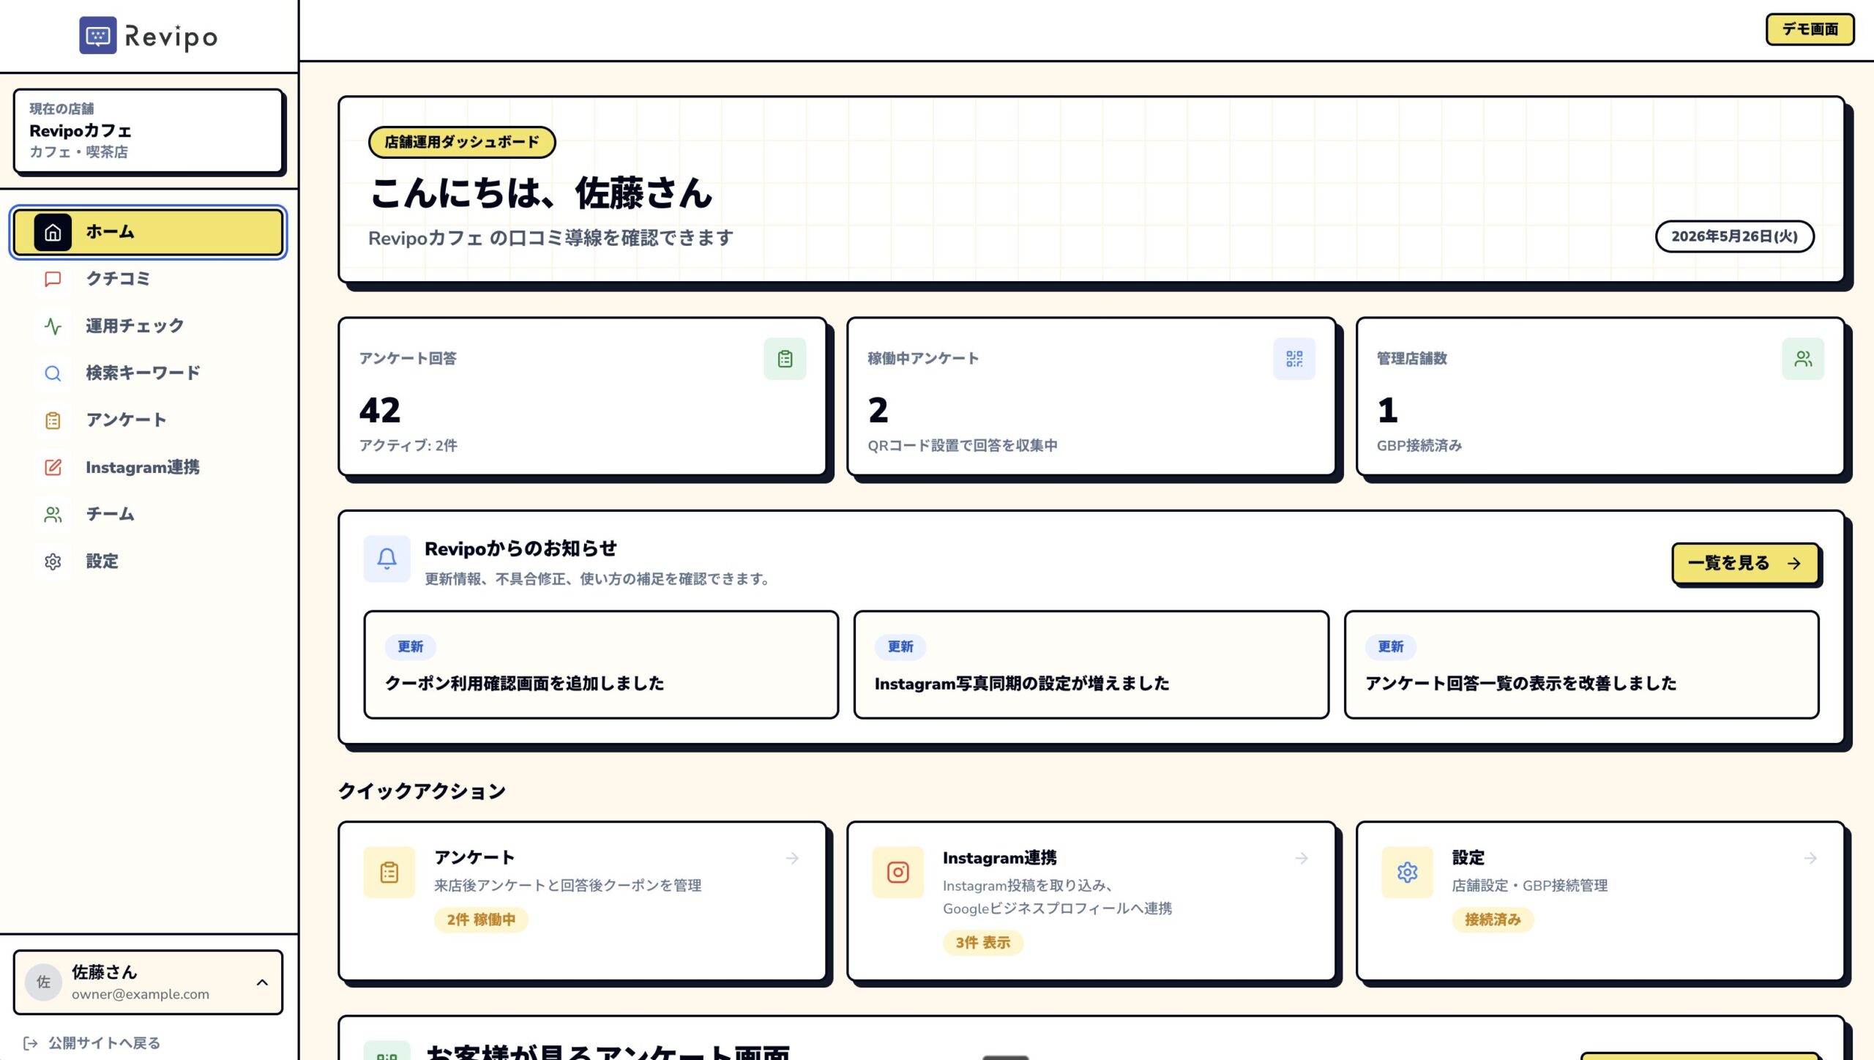Click the アクティブ: 2件 text
Screen dimensions: 1874x1060
point(408,445)
